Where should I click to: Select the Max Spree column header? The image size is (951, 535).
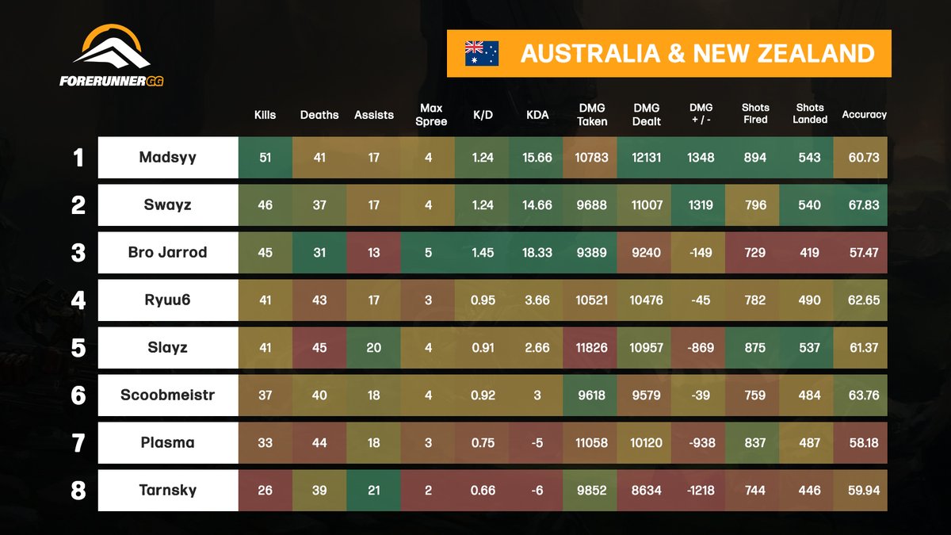(430, 113)
